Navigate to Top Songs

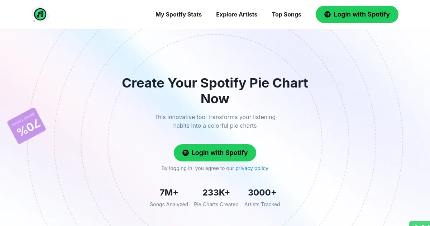[287, 14]
